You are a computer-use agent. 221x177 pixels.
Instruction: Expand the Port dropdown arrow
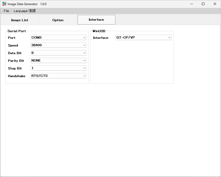click(84, 38)
